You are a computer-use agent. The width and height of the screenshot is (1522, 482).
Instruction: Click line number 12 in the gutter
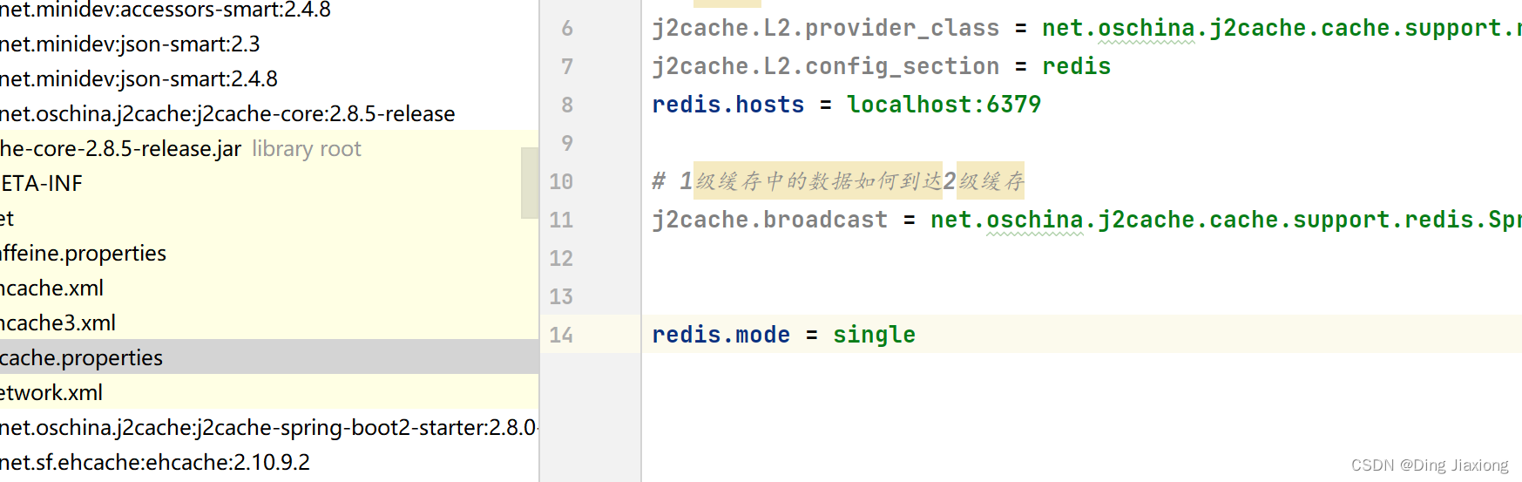[561, 258]
